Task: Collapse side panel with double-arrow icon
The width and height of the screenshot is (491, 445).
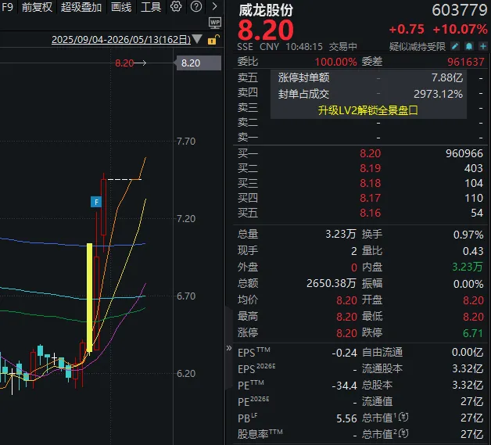Action: (229, 348)
